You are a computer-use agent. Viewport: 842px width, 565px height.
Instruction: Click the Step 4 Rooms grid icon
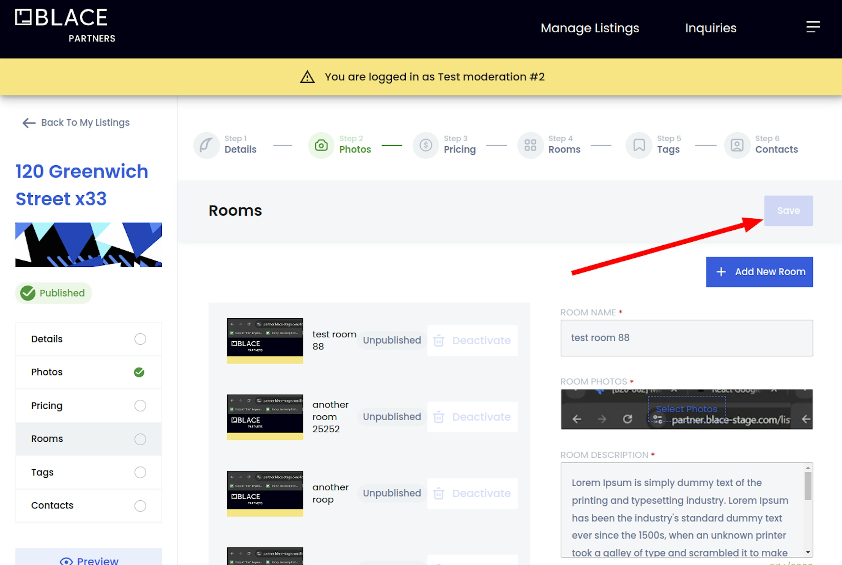coord(530,145)
